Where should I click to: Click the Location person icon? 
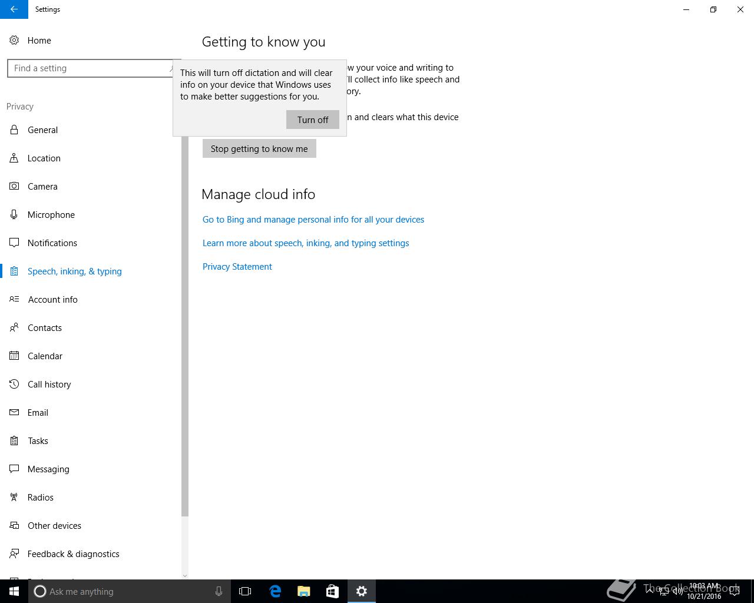14,158
